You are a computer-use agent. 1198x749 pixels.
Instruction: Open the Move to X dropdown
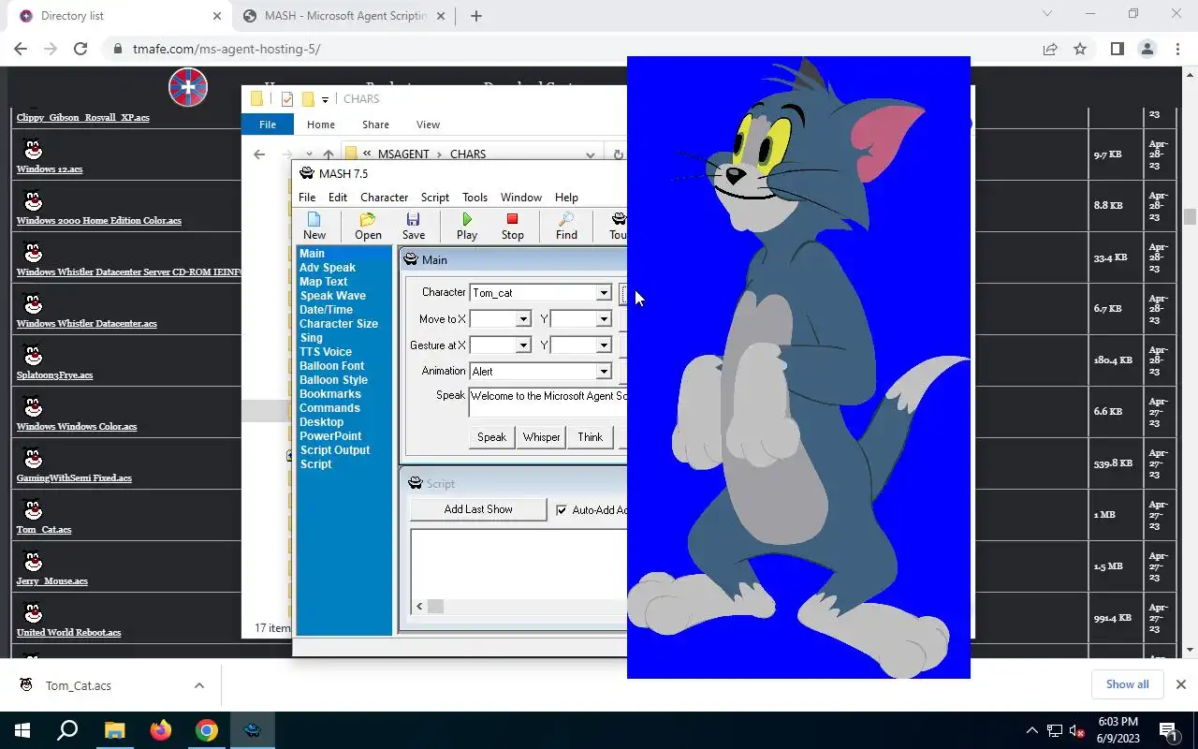click(523, 319)
